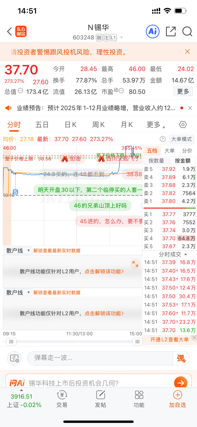The image size is (197, 427).
Task: Choose 按金额 display option
Action: pos(183,161)
